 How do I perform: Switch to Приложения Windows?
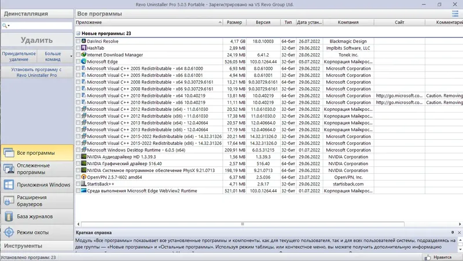tap(37, 185)
